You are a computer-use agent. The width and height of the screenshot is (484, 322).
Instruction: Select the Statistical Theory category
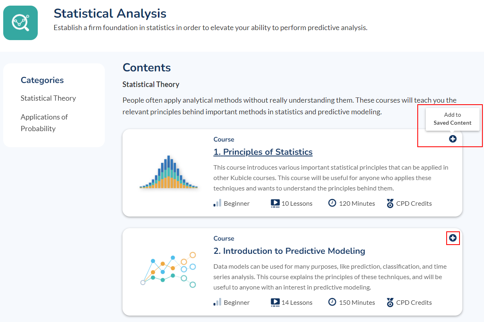pos(48,98)
